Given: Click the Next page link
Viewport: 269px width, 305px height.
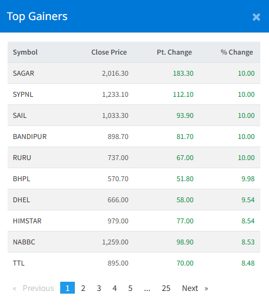Looking at the screenshot, I should click(x=195, y=288).
